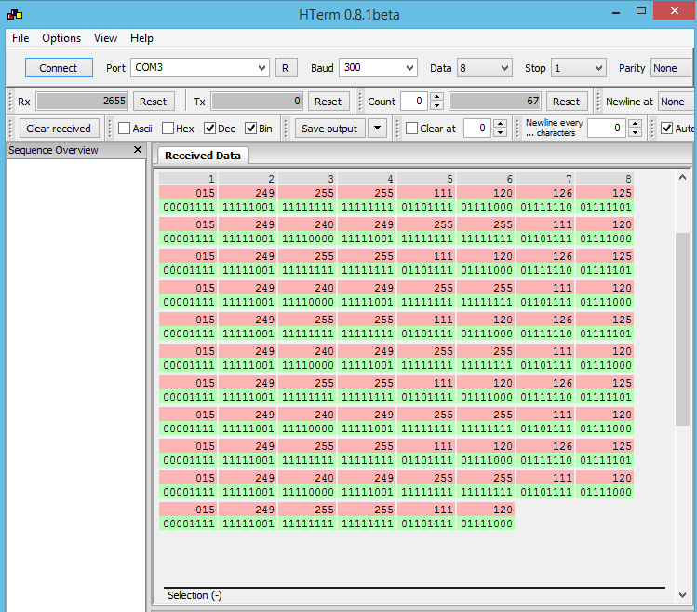Increase Newline every characters value
This screenshot has height=612, width=697.
636,124
